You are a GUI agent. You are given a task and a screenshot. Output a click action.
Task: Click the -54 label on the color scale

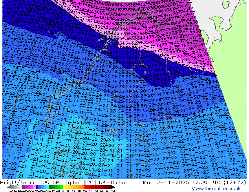(x=12, y=191)
